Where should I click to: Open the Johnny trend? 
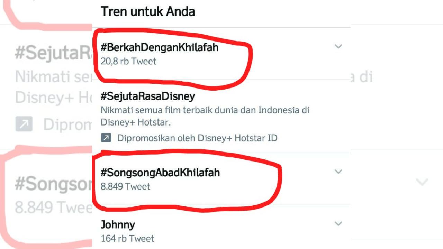(x=118, y=224)
